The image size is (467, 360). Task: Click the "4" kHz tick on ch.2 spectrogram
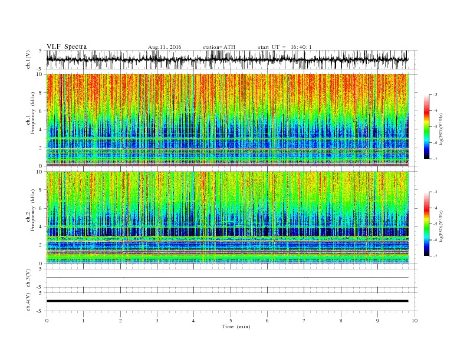tap(41, 227)
